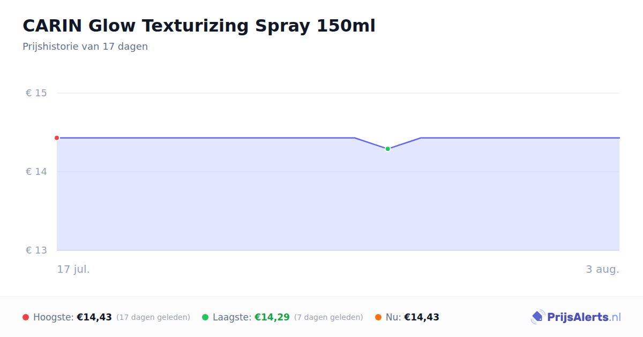The width and height of the screenshot is (643, 337).
Task: Click the lowest price value €14,29
Action: pyautogui.click(x=272, y=317)
